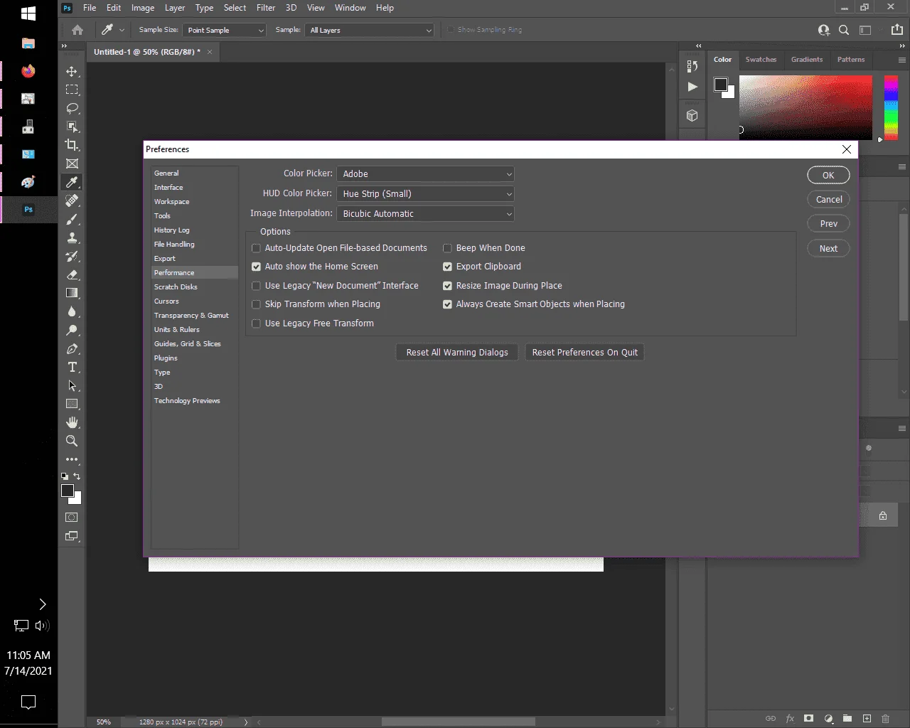This screenshot has width=910, height=728.
Task: Open the Sample Size dropdown
Action: [225, 31]
